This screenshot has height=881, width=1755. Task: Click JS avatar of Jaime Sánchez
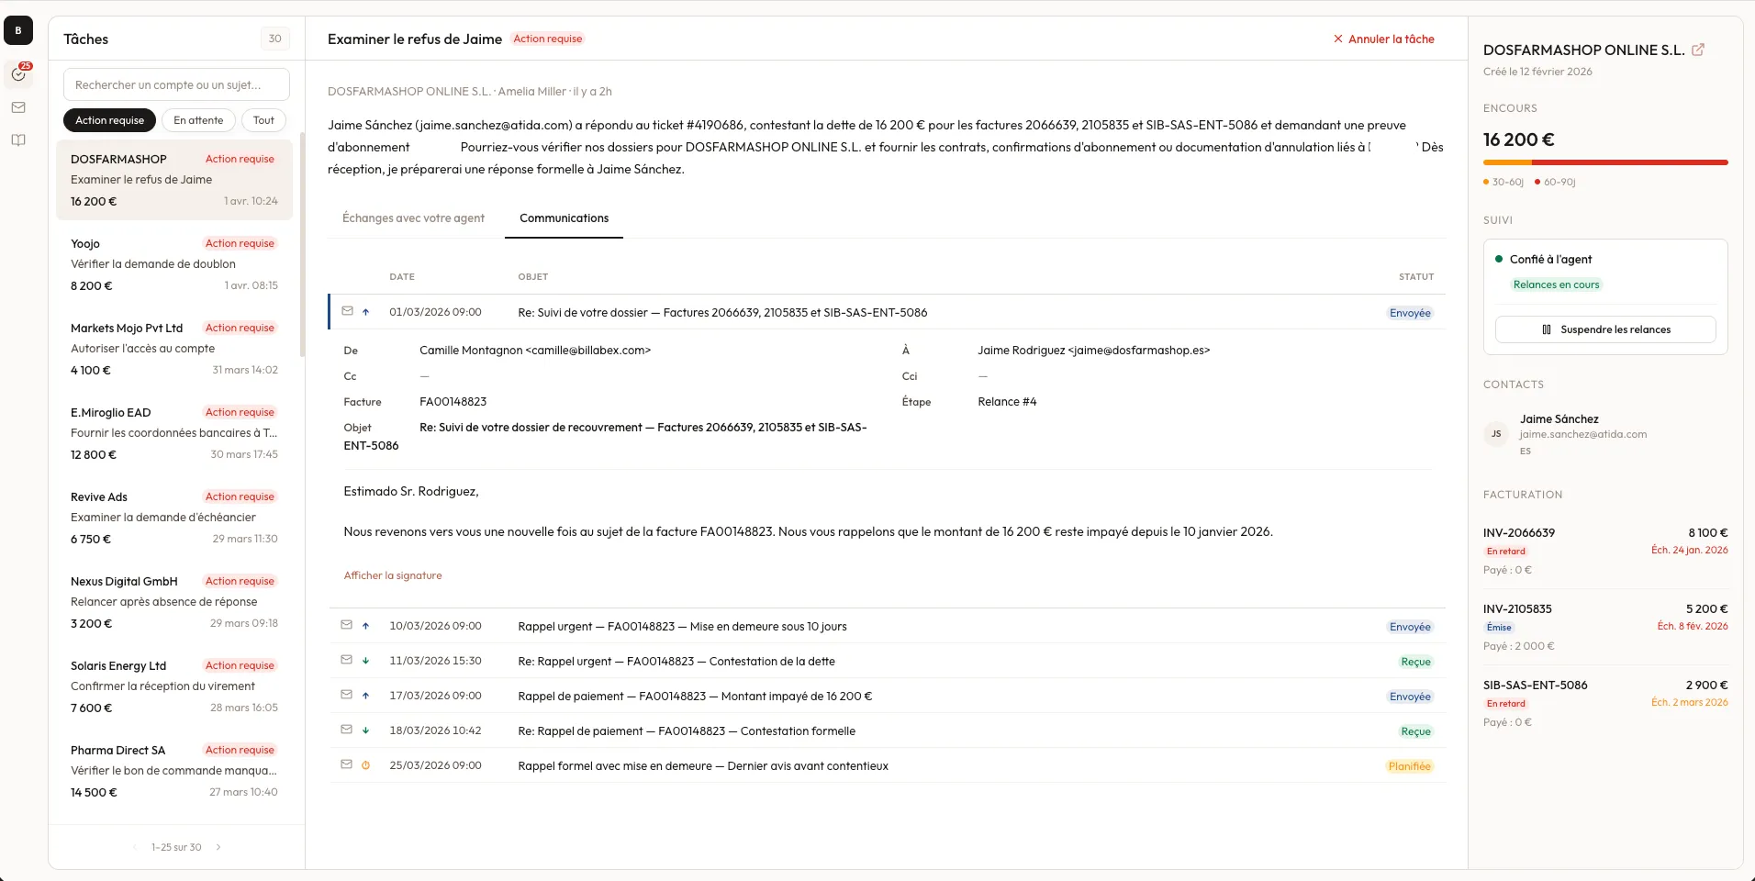pyautogui.click(x=1496, y=434)
